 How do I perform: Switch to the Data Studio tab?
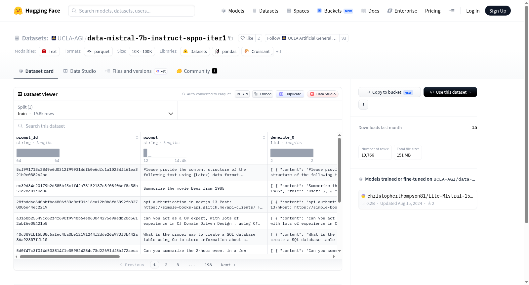tap(79, 71)
